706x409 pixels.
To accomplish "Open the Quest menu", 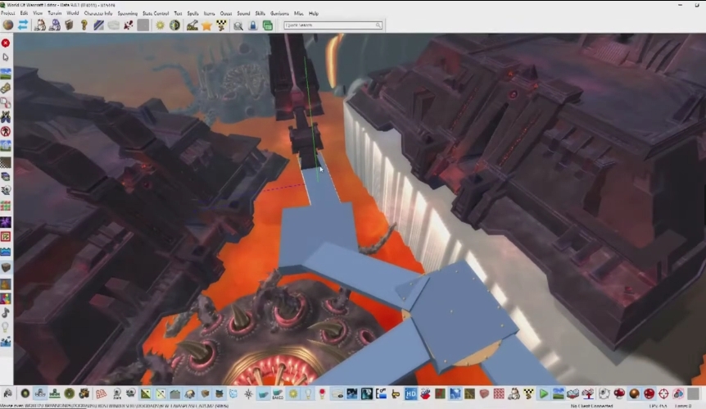I will 225,13.
